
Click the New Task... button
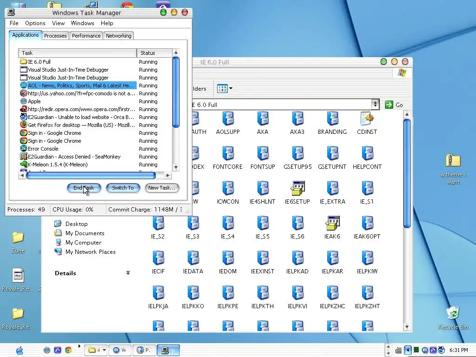[162, 188]
